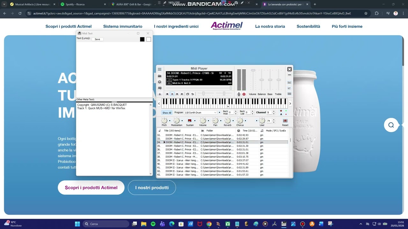Stop MIDI playback
The image size is (408, 229).
[x=167, y=94]
